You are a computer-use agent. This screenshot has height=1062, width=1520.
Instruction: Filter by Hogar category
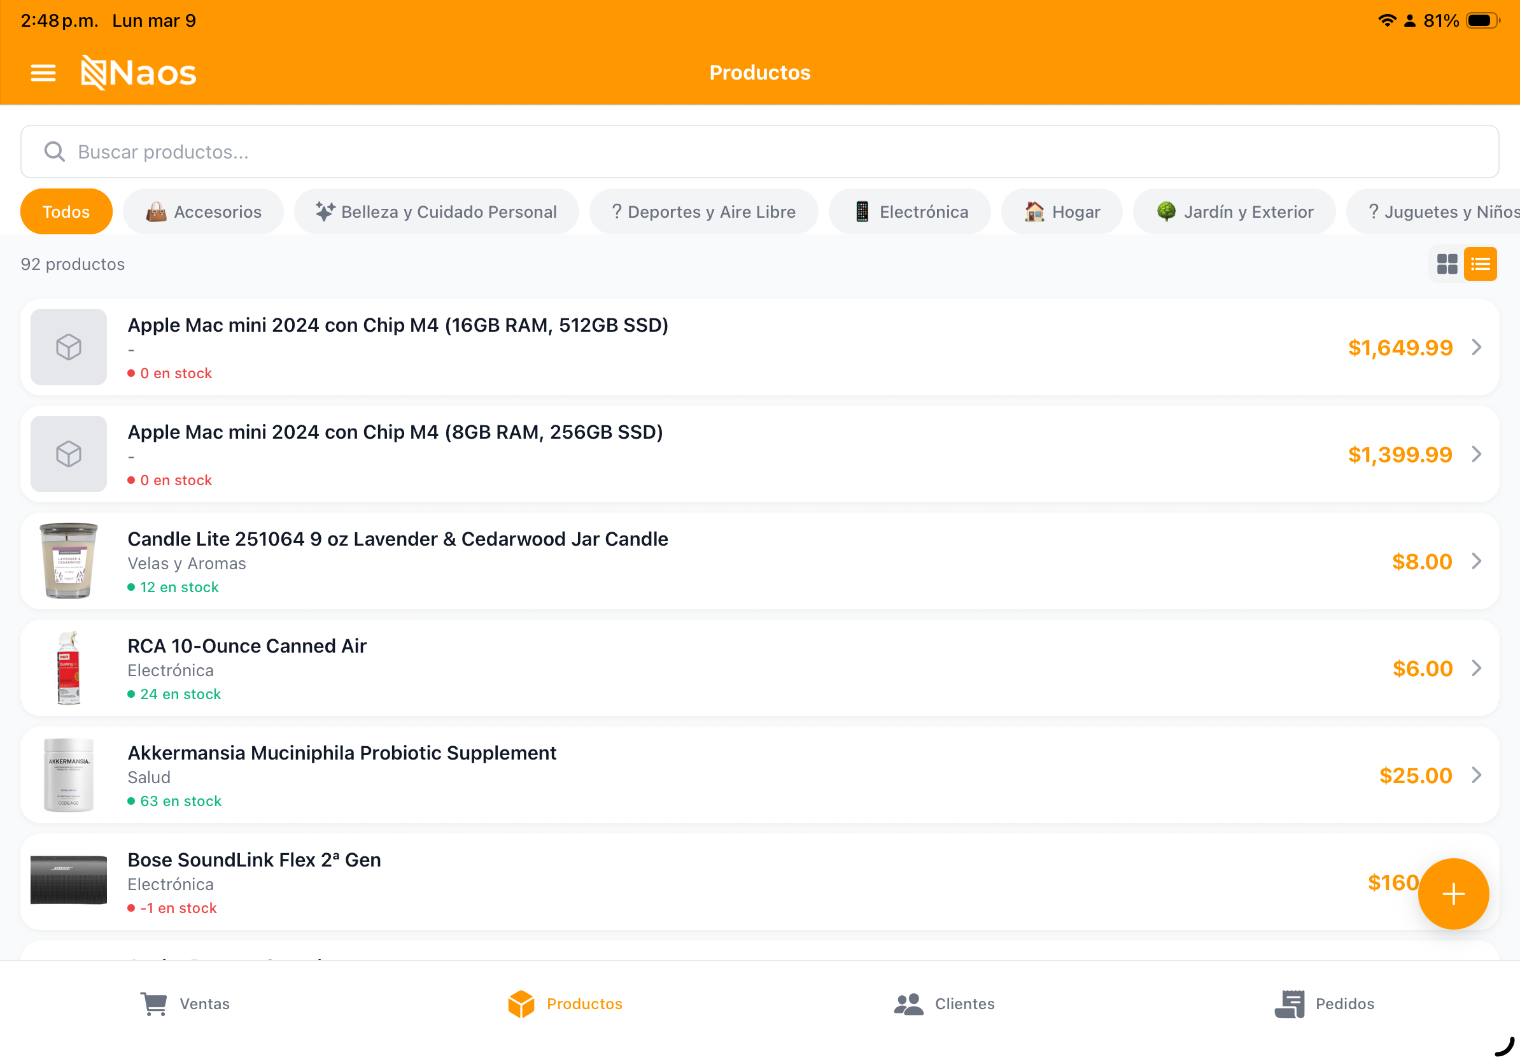tap(1061, 212)
